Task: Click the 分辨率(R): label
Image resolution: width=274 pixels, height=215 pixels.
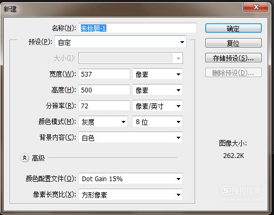Action: coord(61,106)
